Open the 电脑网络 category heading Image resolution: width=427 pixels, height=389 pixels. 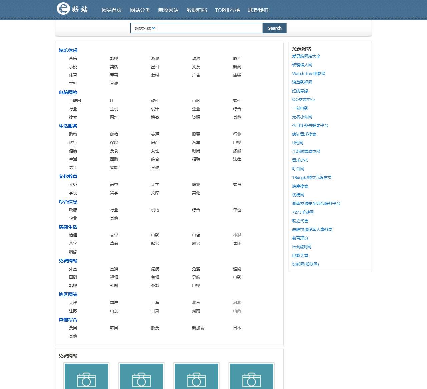(x=68, y=92)
